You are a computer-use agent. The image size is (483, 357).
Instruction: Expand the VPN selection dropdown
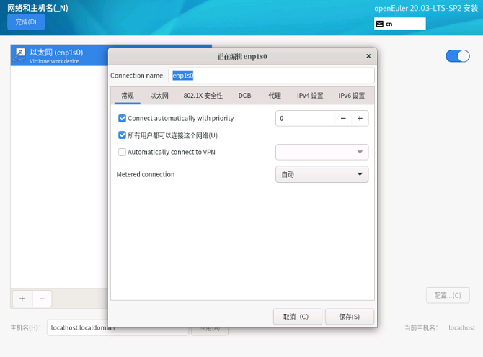click(x=322, y=152)
